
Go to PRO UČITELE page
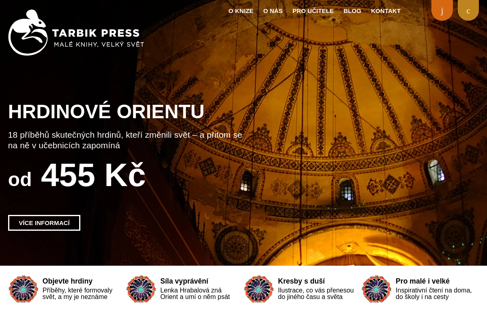click(x=313, y=11)
